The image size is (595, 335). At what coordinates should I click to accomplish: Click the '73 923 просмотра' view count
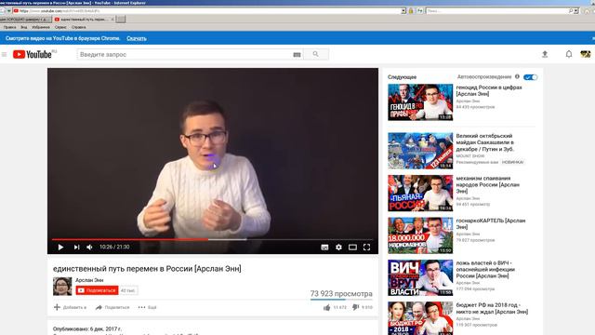click(x=341, y=294)
